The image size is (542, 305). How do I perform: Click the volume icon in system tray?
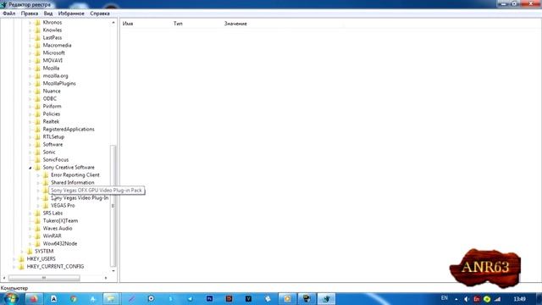tap(467, 299)
